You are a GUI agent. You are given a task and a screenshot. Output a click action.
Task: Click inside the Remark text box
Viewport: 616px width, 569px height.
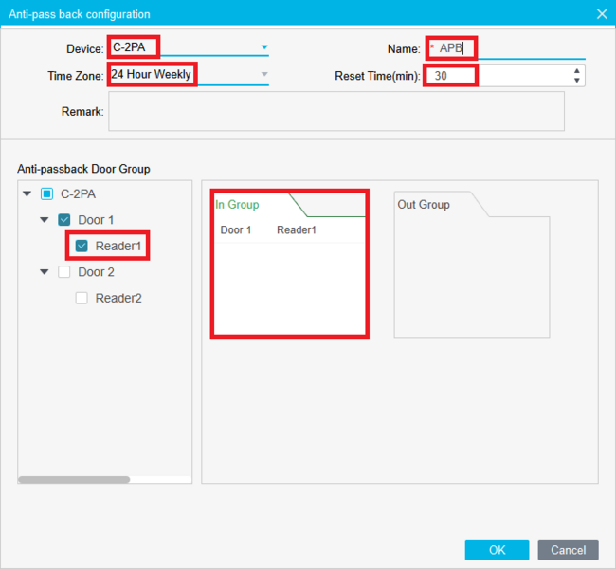(x=336, y=111)
